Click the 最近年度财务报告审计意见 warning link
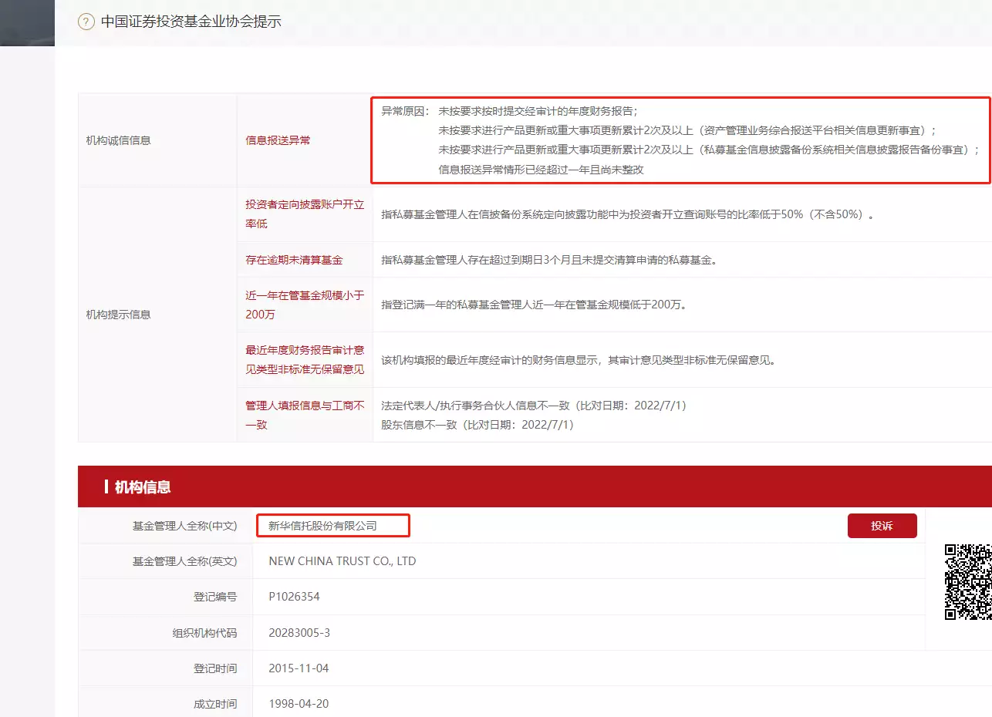Screen dimensions: 992x717 (x=304, y=359)
